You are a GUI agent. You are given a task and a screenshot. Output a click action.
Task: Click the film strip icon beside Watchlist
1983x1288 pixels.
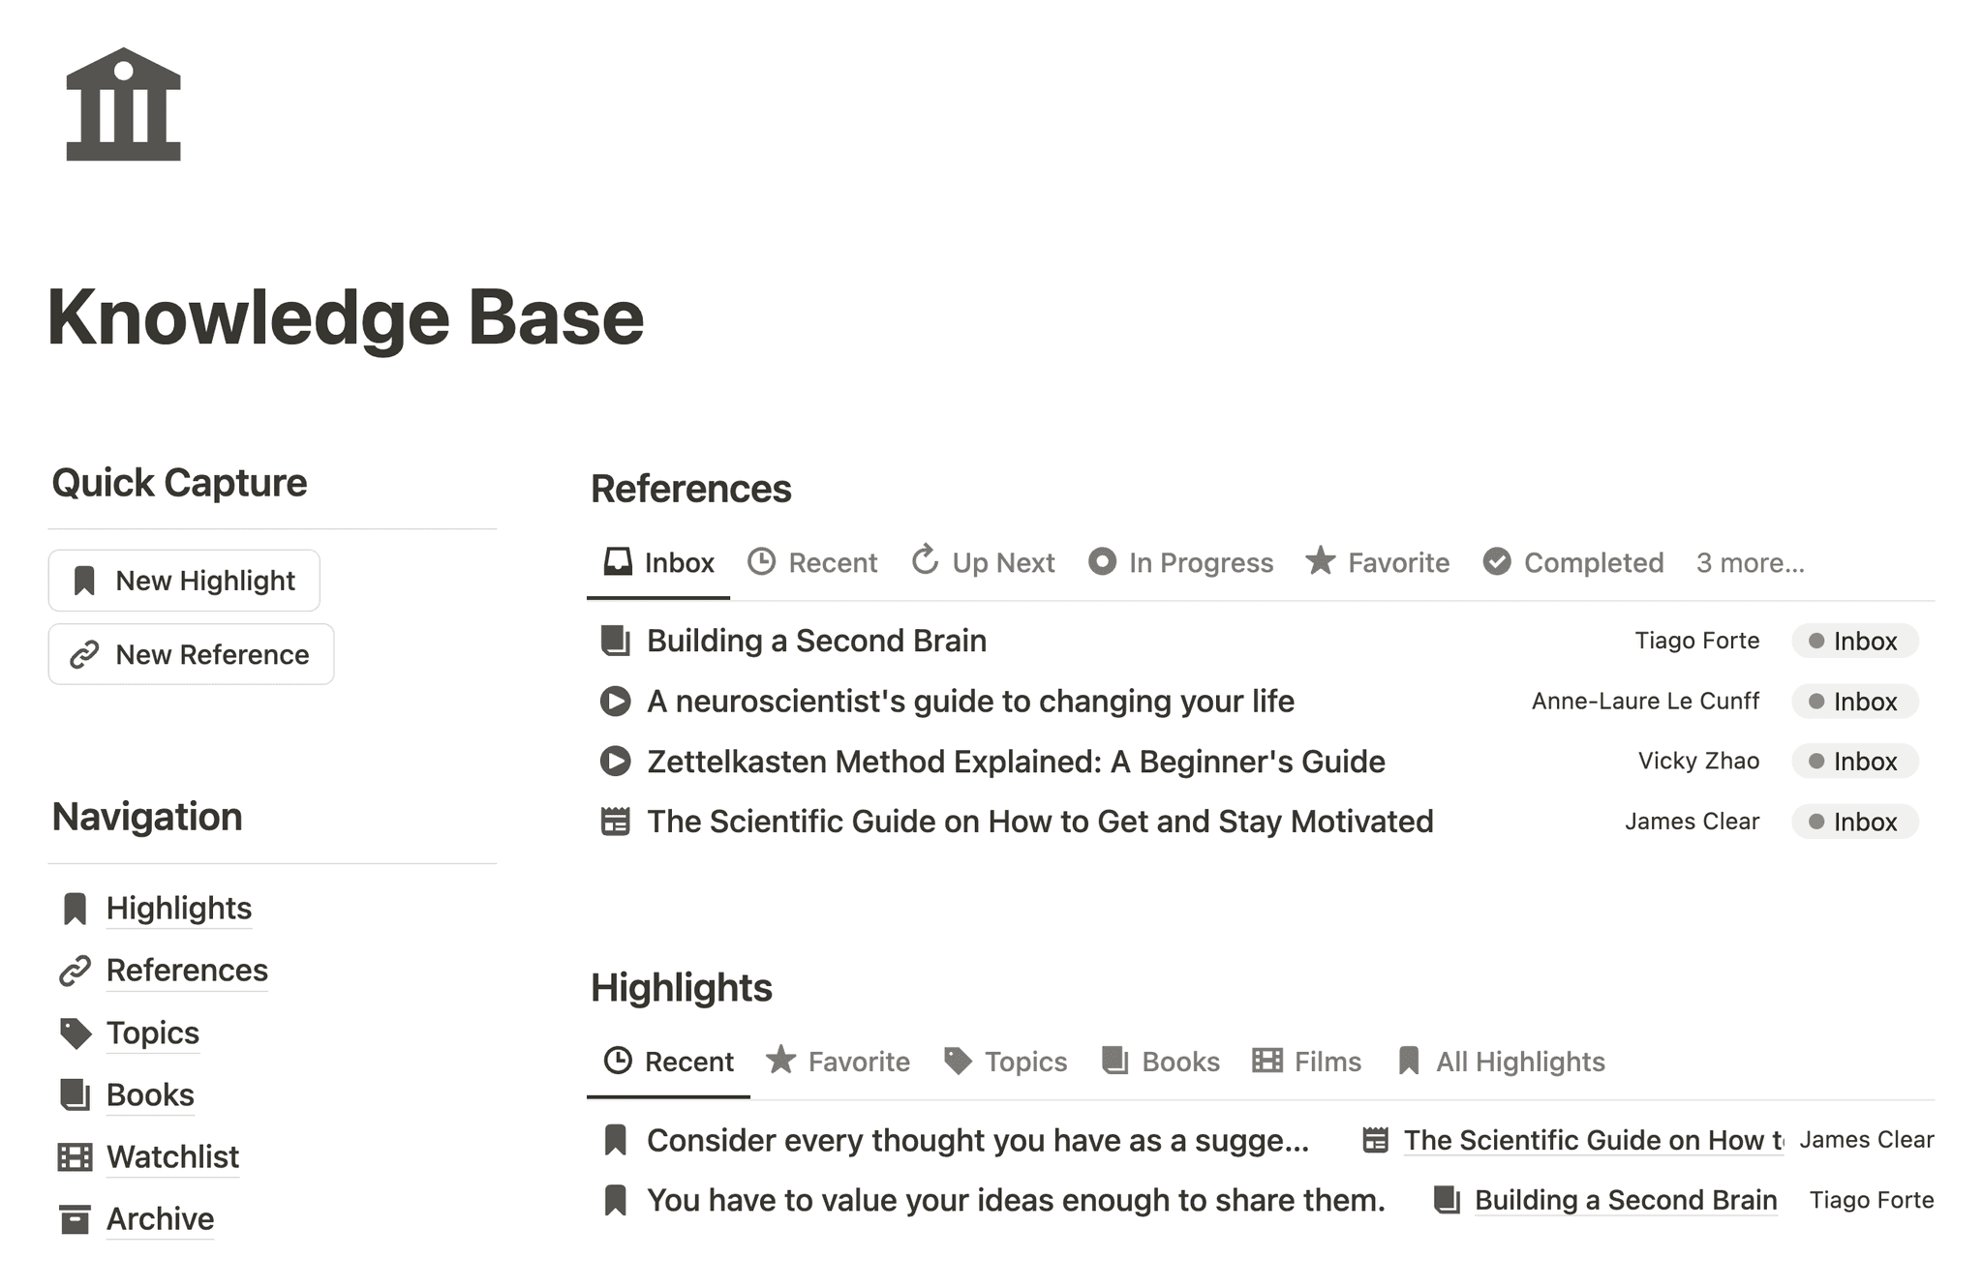[x=76, y=1155]
